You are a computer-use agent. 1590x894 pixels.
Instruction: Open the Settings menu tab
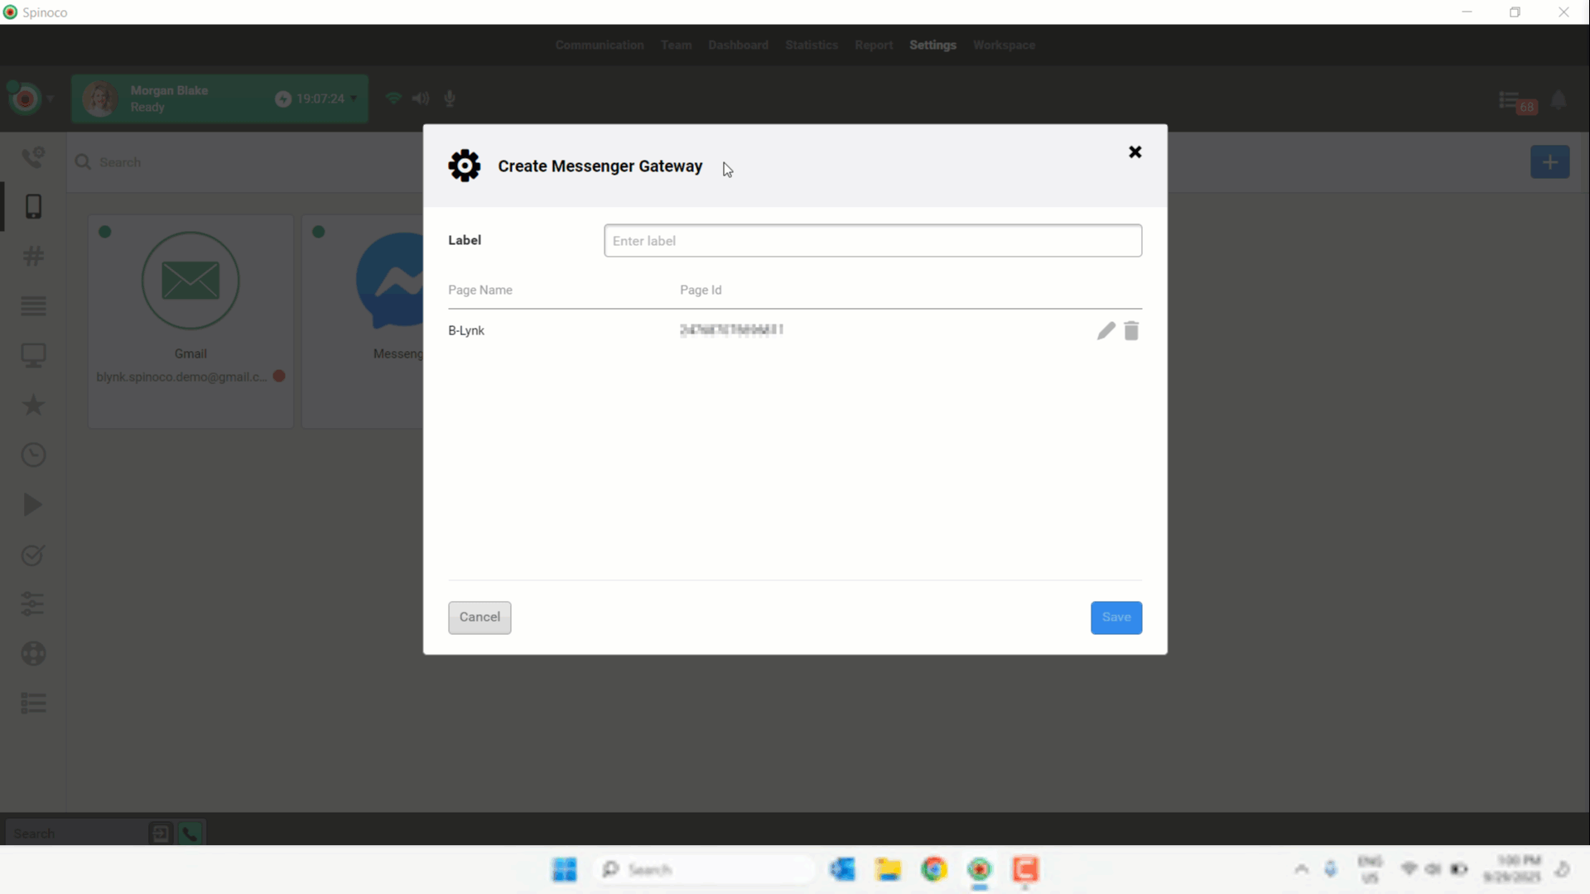(932, 46)
